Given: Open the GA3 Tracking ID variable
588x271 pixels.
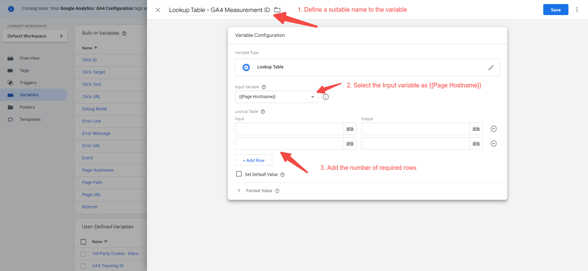Looking at the screenshot, I should 108,266.
